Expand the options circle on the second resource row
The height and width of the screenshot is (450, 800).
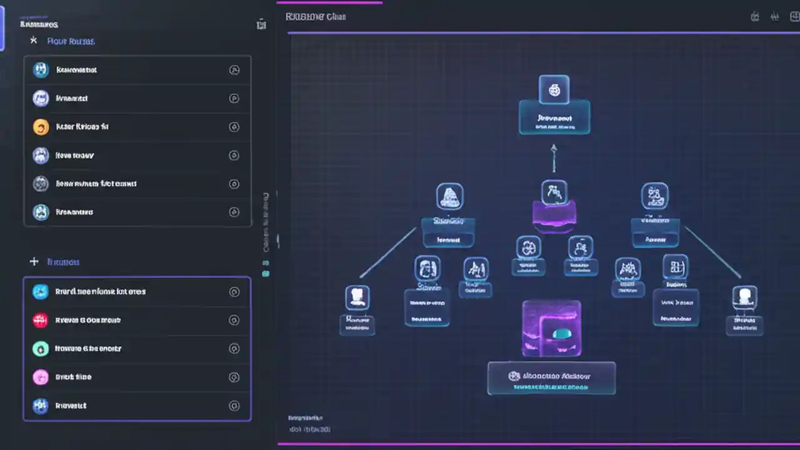point(234,98)
